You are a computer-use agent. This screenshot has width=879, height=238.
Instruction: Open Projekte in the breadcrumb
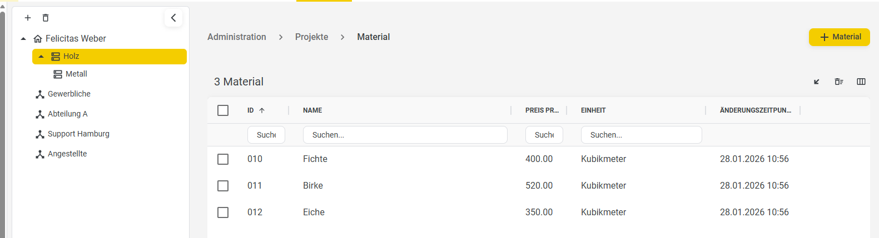312,37
